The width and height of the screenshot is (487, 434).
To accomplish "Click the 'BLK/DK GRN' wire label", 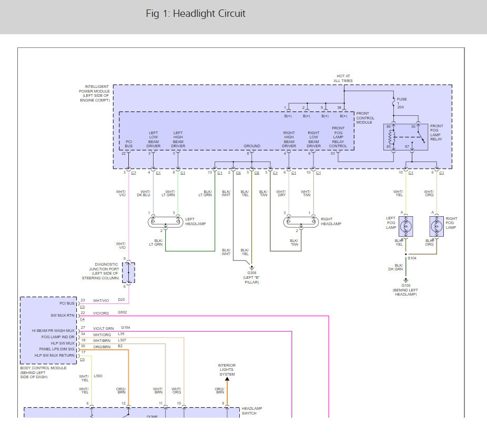I will [395, 267].
